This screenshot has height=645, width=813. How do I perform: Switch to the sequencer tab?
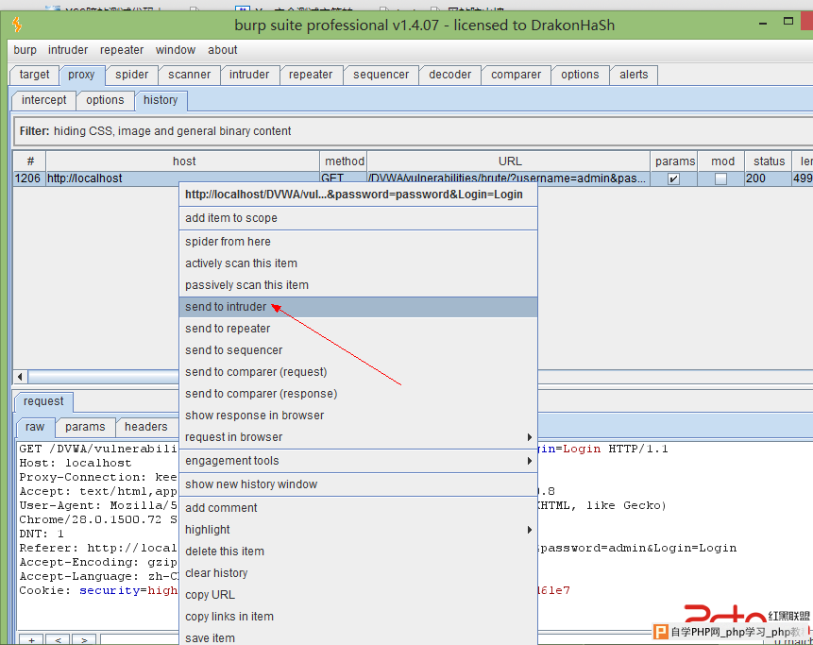pyautogui.click(x=381, y=75)
